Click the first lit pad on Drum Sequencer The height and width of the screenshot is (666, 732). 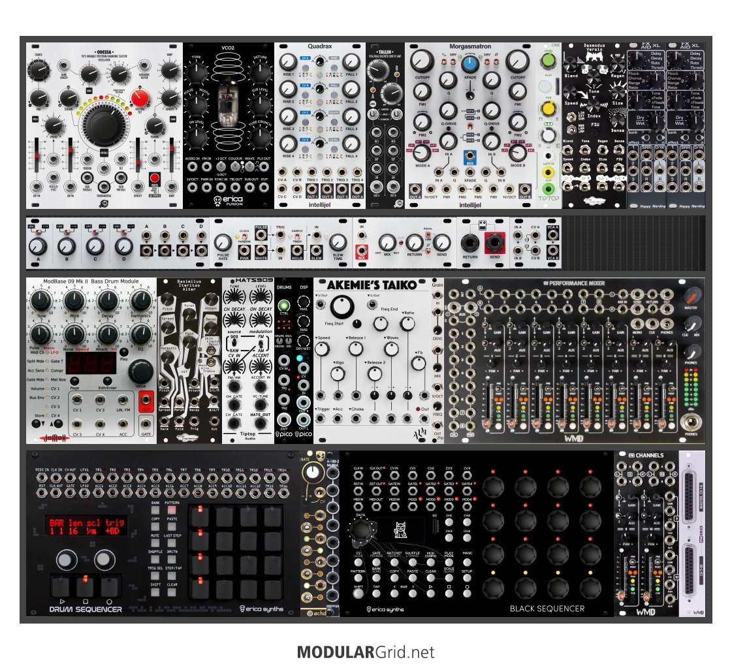[200, 516]
